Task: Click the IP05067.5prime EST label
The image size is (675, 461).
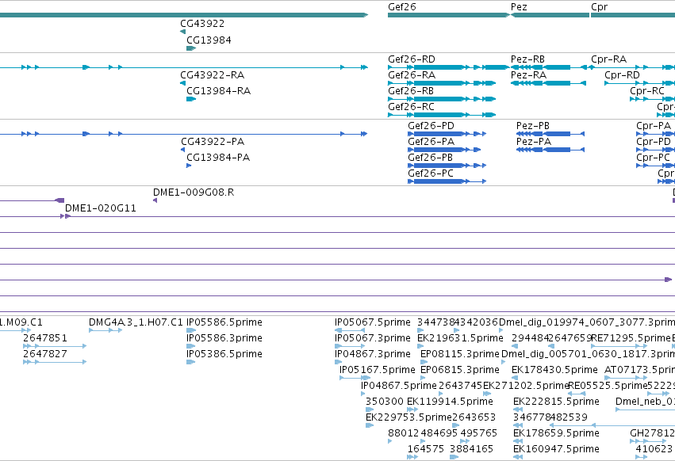Action: 373,322
